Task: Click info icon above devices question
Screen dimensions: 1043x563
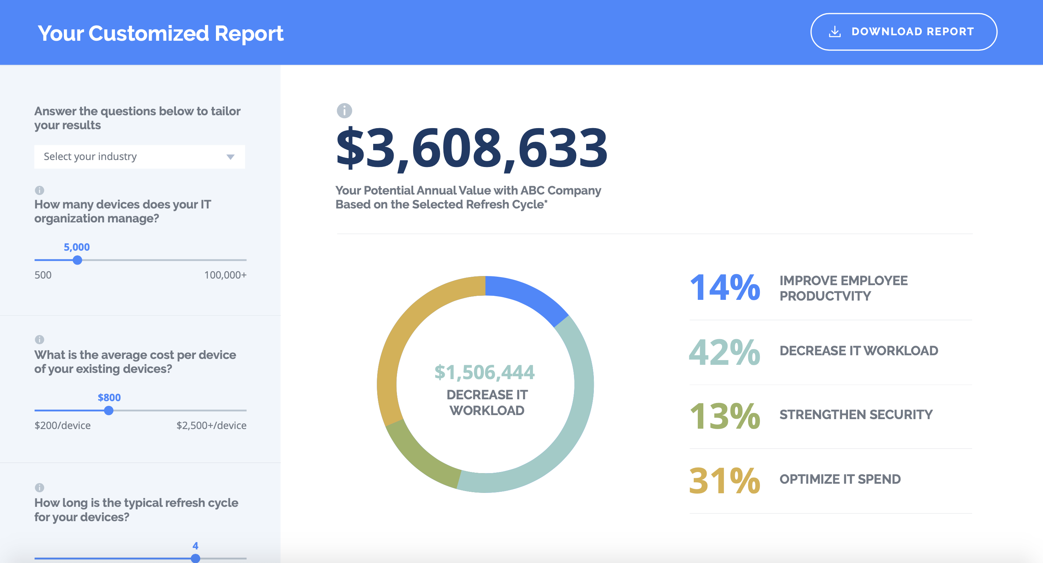Action: pos(39,190)
